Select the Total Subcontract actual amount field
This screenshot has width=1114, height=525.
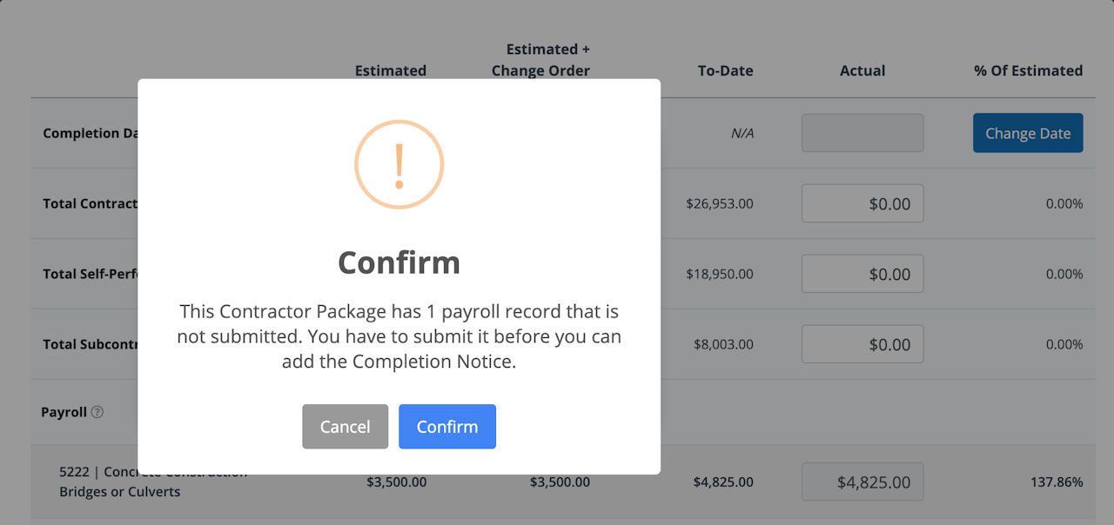click(862, 344)
